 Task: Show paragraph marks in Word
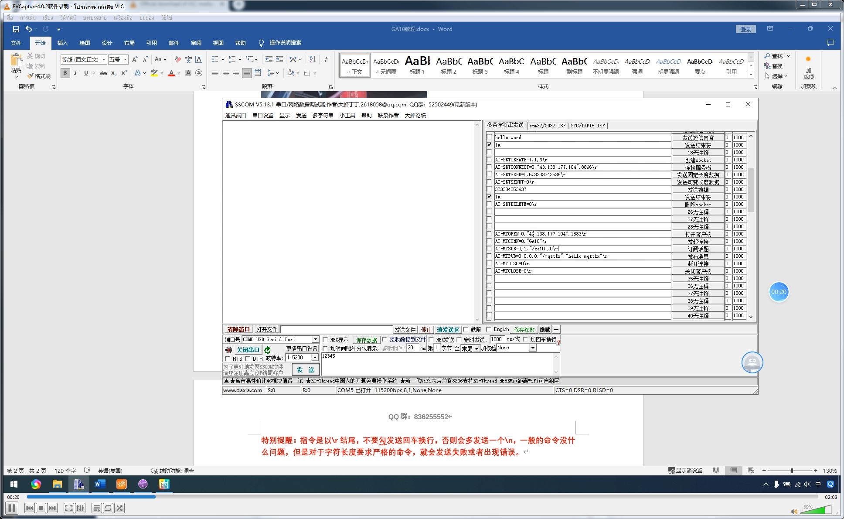326,59
